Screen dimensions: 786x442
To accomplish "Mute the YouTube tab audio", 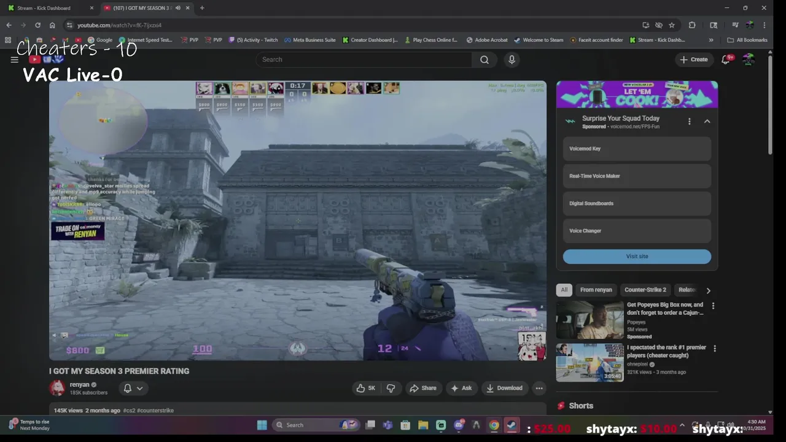I will coord(178,8).
